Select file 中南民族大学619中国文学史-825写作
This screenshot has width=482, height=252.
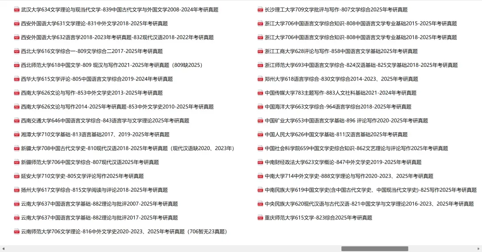tap(370, 190)
